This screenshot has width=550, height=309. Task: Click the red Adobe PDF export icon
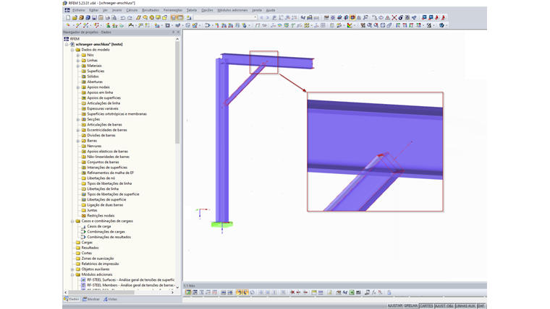[x=444, y=17]
